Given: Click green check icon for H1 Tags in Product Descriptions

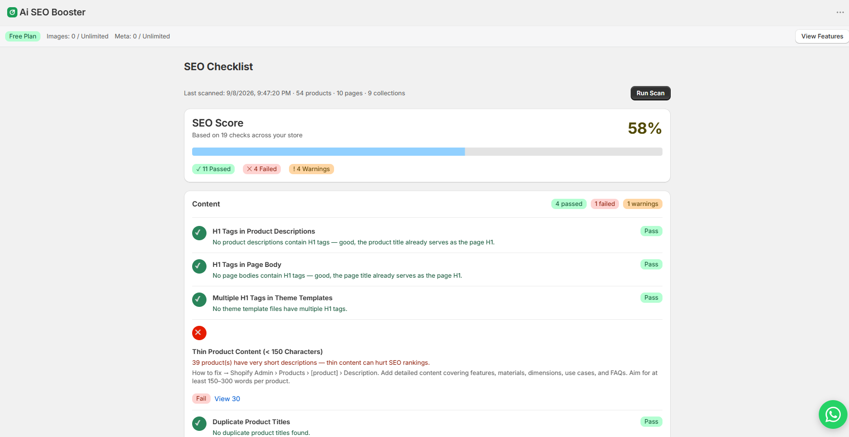Looking at the screenshot, I should click(x=199, y=233).
